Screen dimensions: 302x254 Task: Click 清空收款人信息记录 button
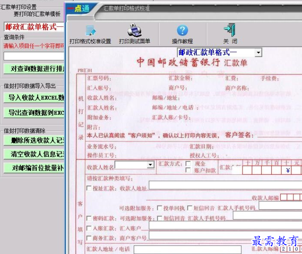coord(34,154)
